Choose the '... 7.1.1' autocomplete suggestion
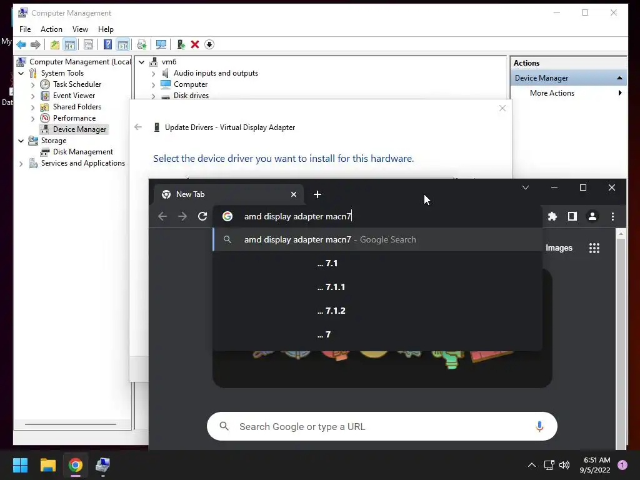Image resolution: width=640 pixels, height=480 pixels. coord(378,287)
